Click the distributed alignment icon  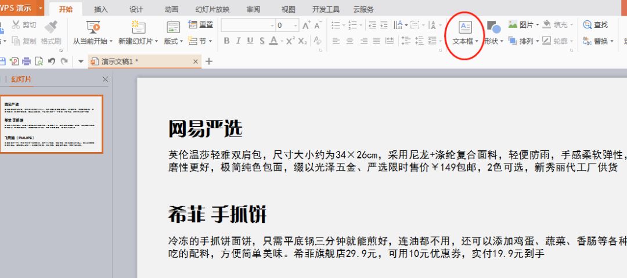pyautogui.click(x=390, y=41)
